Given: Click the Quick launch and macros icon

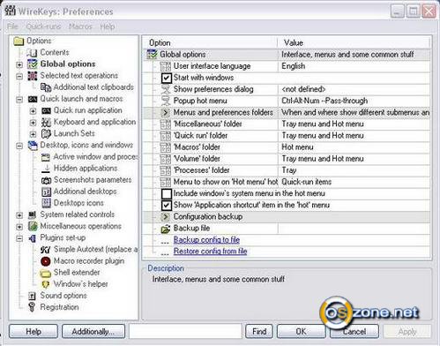Looking at the screenshot, I should pyautogui.click(x=33, y=99).
